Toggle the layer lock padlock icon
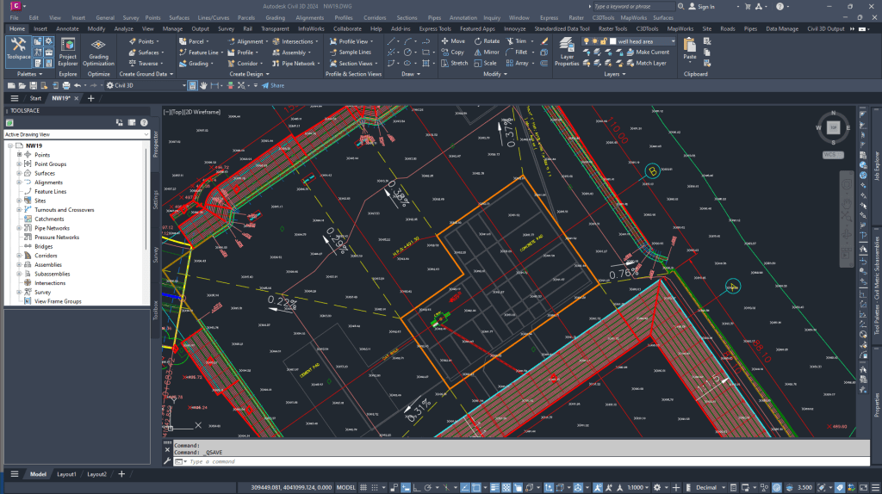 [x=601, y=40]
